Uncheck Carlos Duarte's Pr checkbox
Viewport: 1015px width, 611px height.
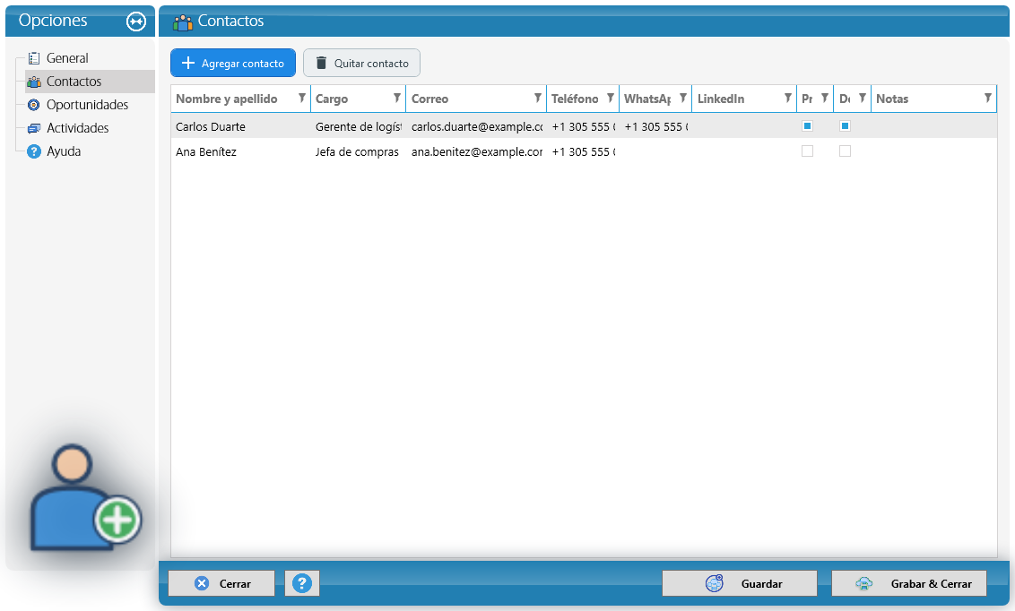(807, 126)
